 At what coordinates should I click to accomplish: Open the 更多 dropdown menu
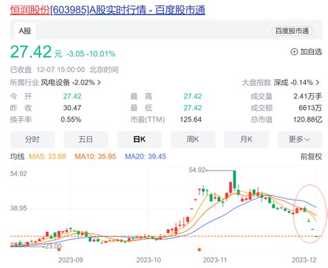pyautogui.click(x=300, y=139)
